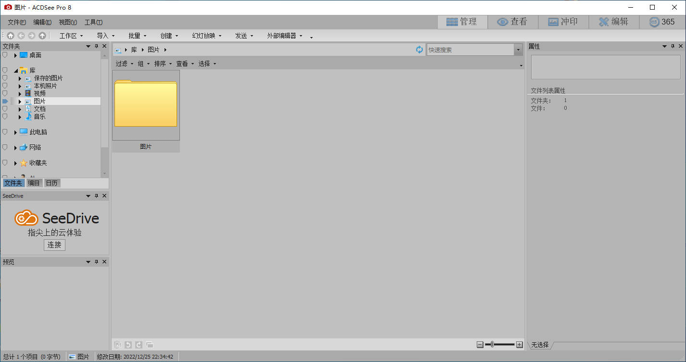Click the SeeDrive cloud logo

[x=26, y=218]
